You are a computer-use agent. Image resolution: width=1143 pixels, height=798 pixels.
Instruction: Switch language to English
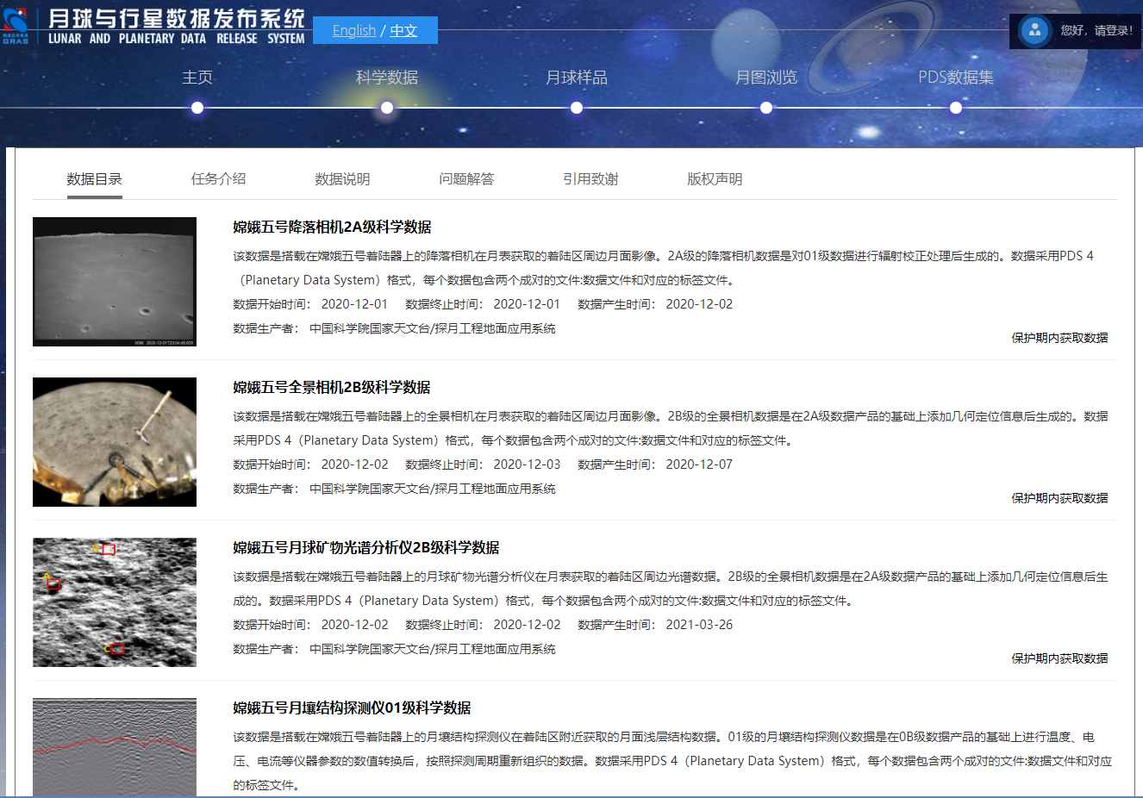click(x=354, y=30)
